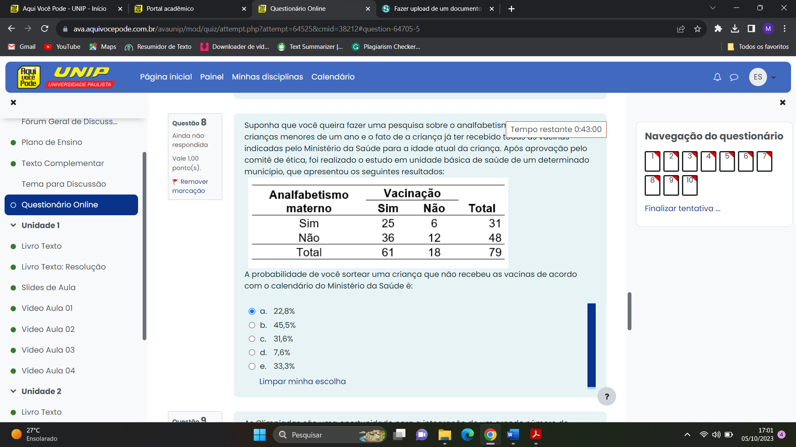796x447 pixels.
Task: Open Microsoft Edge from taskbar
Action: [x=468, y=435]
